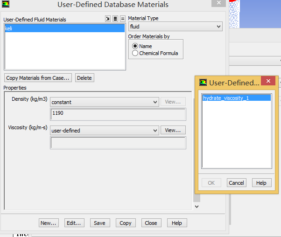Viewport: 281px width, 237px height.
Task: Open the Material Type fluid dropdown
Action: point(176,27)
